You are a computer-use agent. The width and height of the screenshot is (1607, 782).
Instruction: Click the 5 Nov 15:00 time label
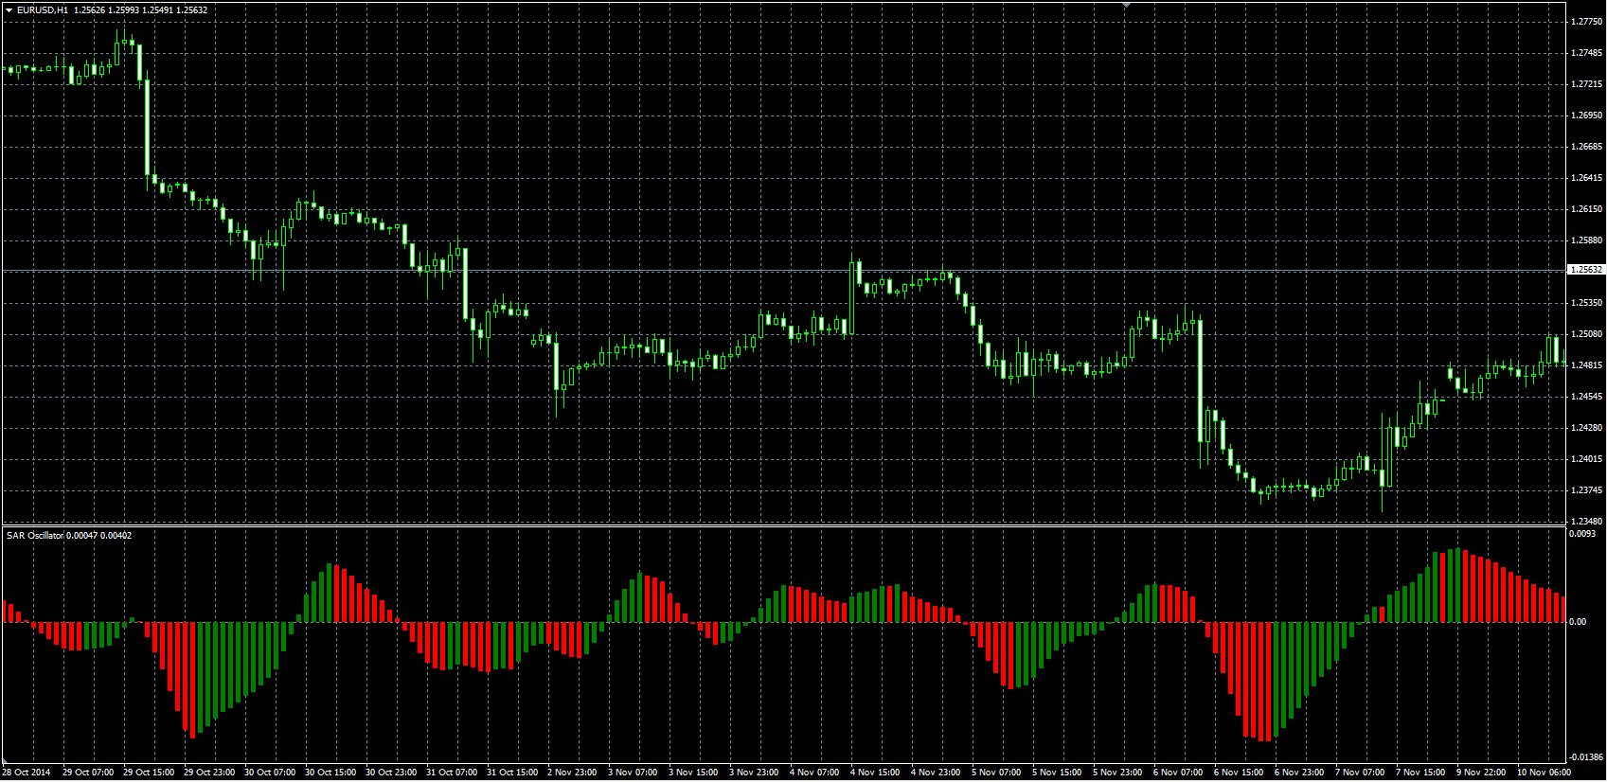(1057, 773)
